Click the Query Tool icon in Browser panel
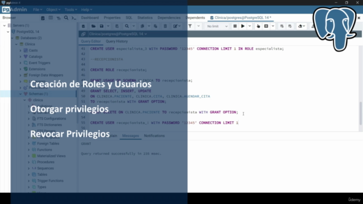 (43, 18)
